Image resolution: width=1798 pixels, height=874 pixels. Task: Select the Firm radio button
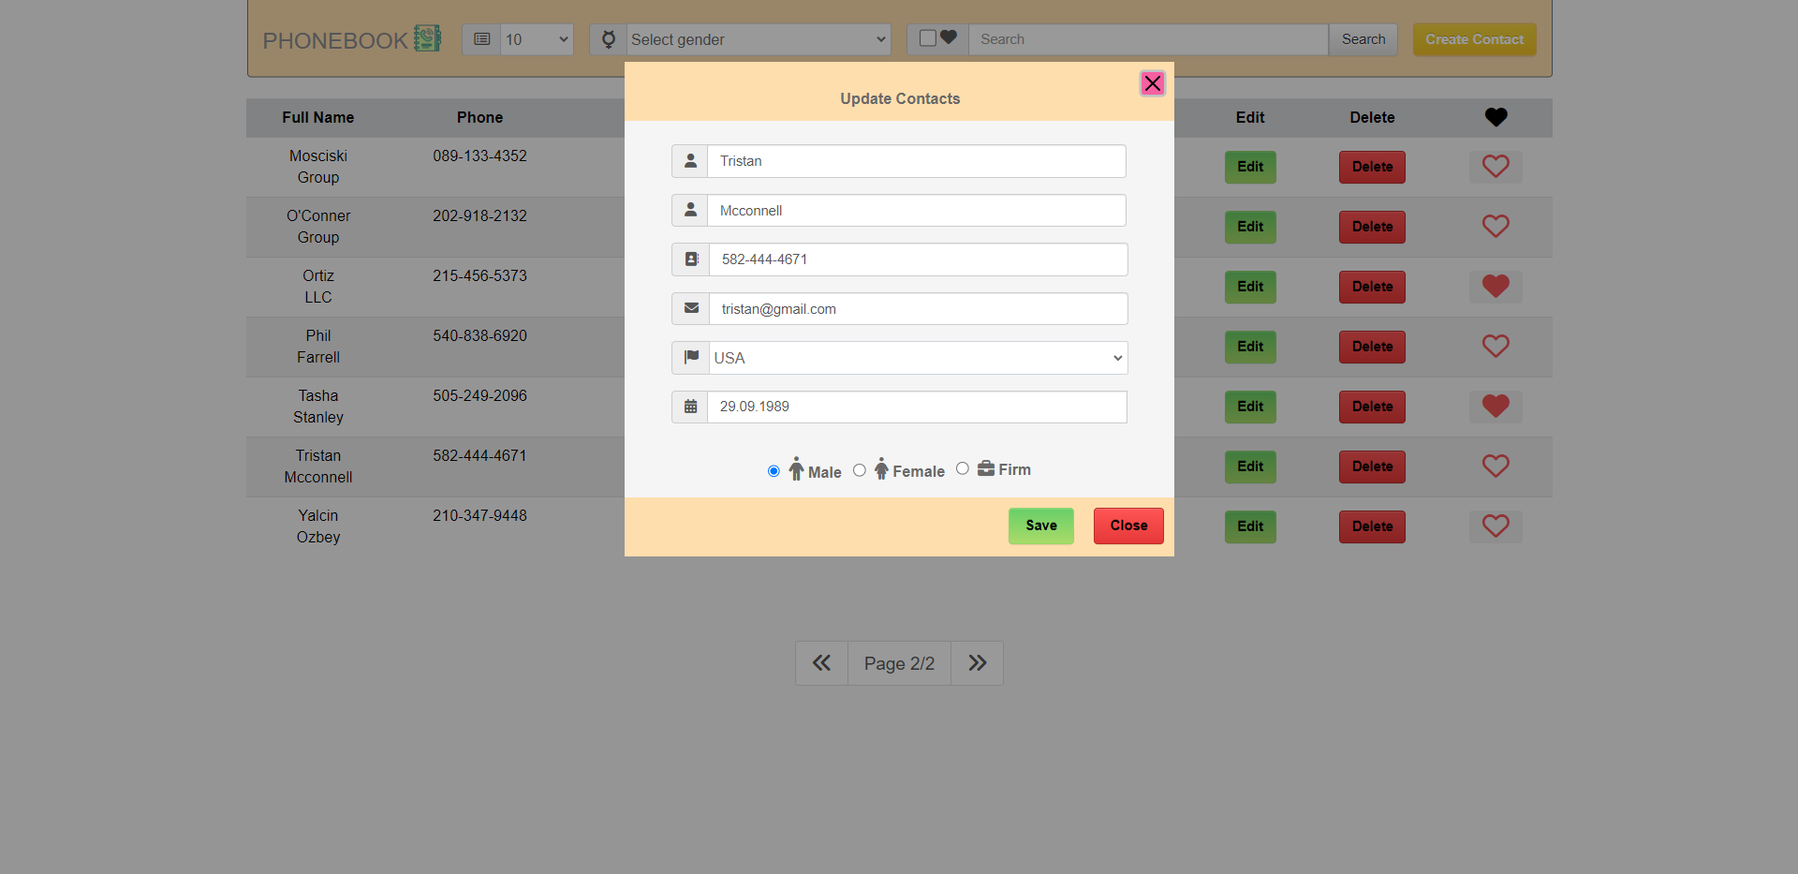(963, 468)
